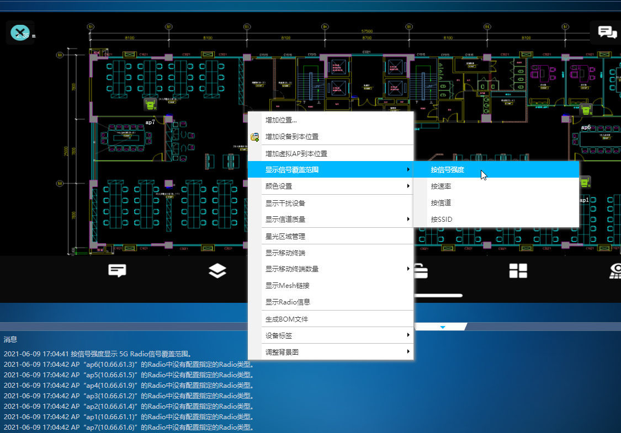
Task: Open the four-square grid icon in the bottom toolbar
Action: (x=518, y=271)
